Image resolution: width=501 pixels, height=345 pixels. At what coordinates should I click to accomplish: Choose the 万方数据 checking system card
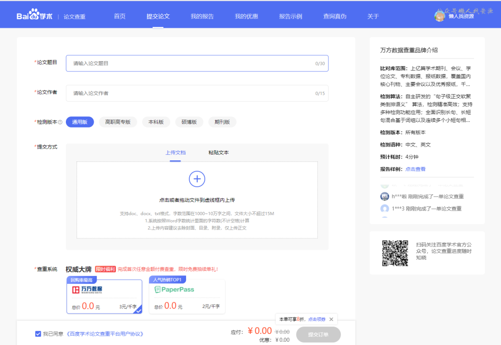pos(104,297)
